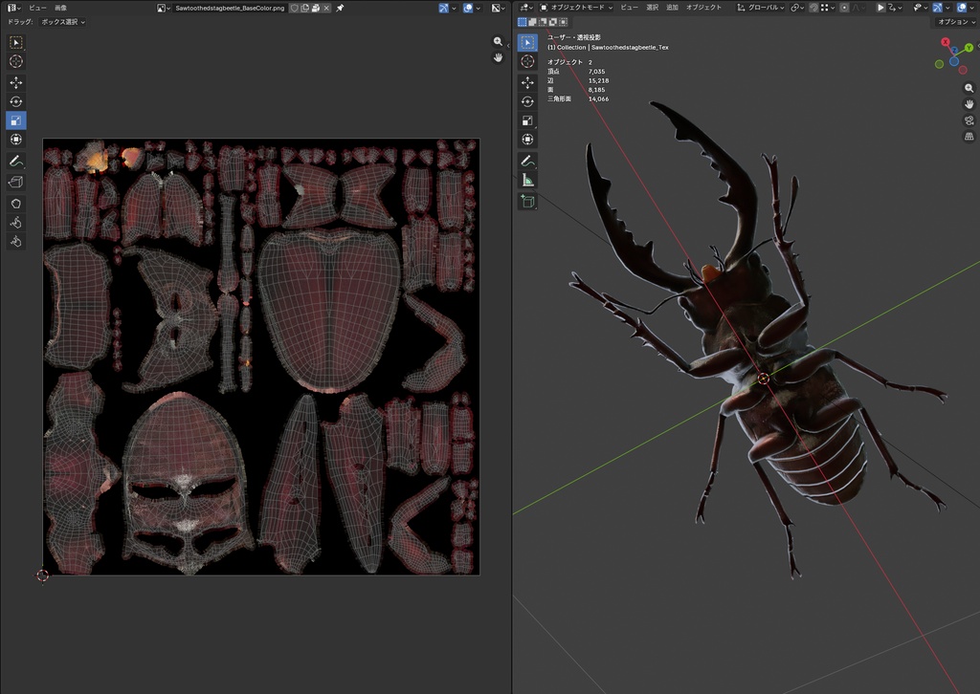
Task: Select the Add Cube tool
Action: (x=527, y=201)
